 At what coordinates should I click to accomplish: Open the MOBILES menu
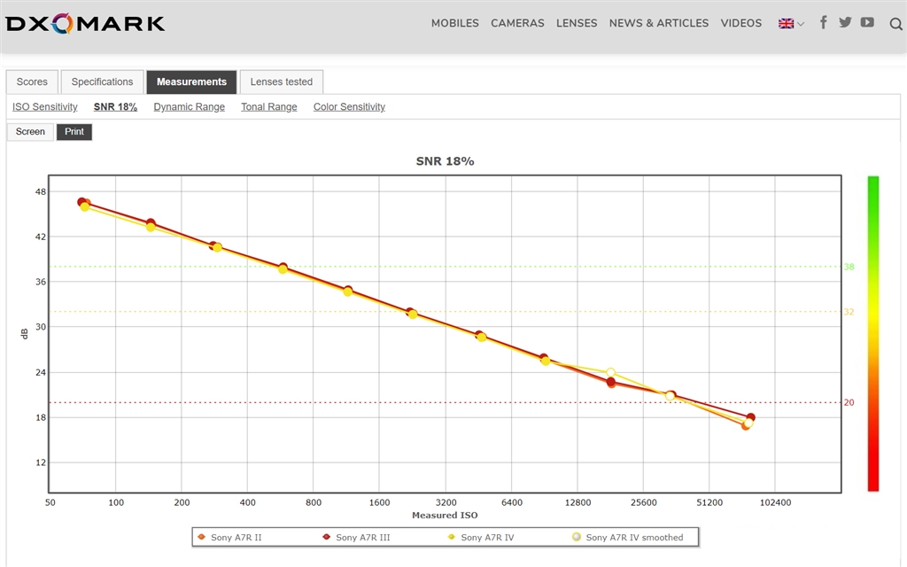point(454,23)
